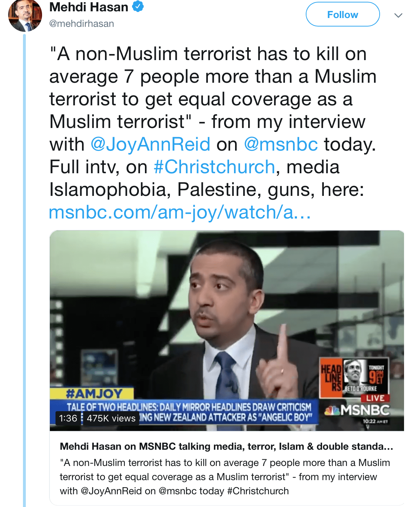Click the @mehdirhasan handle

pos(82,24)
